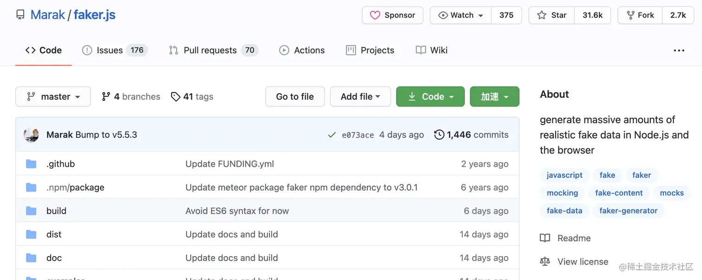The image size is (702, 280).
Task: Open the javascript topic tag
Action: (565, 175)
